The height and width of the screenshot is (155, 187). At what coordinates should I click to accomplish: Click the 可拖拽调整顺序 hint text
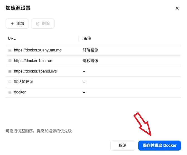39,131
